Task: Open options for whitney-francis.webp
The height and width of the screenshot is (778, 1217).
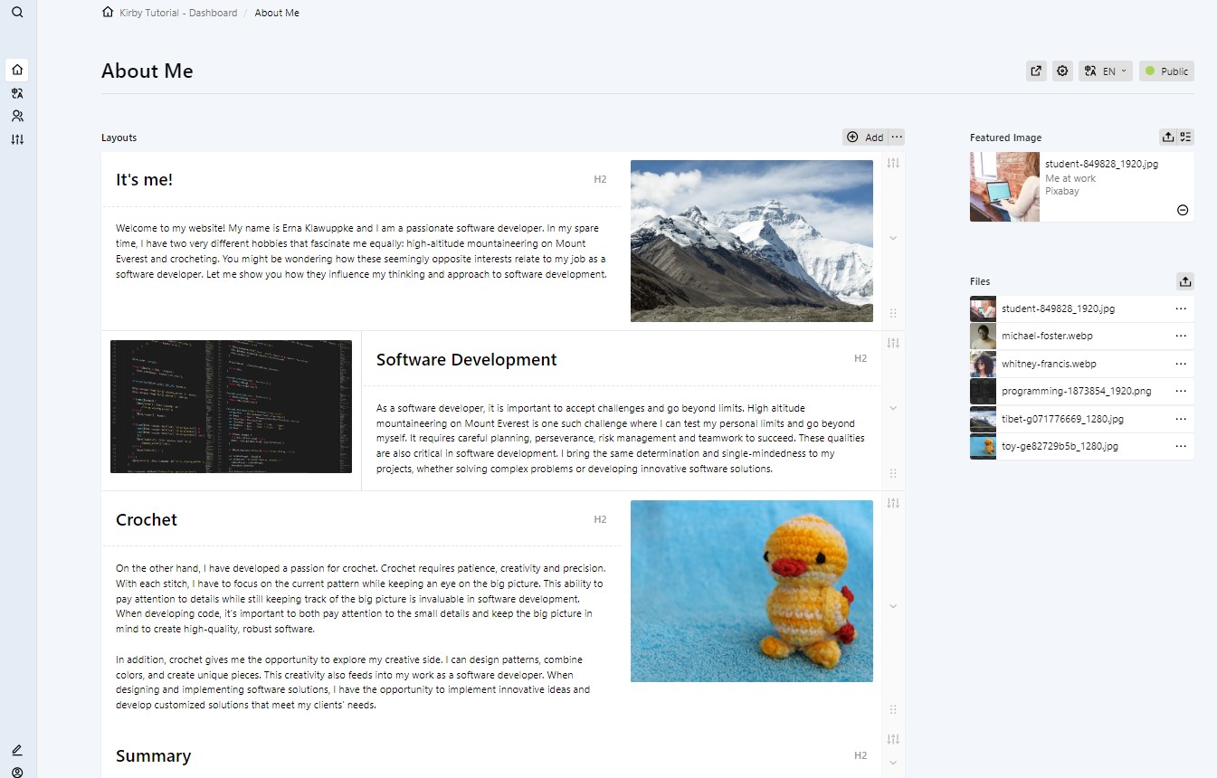Action: click(x=1181, y=364)
